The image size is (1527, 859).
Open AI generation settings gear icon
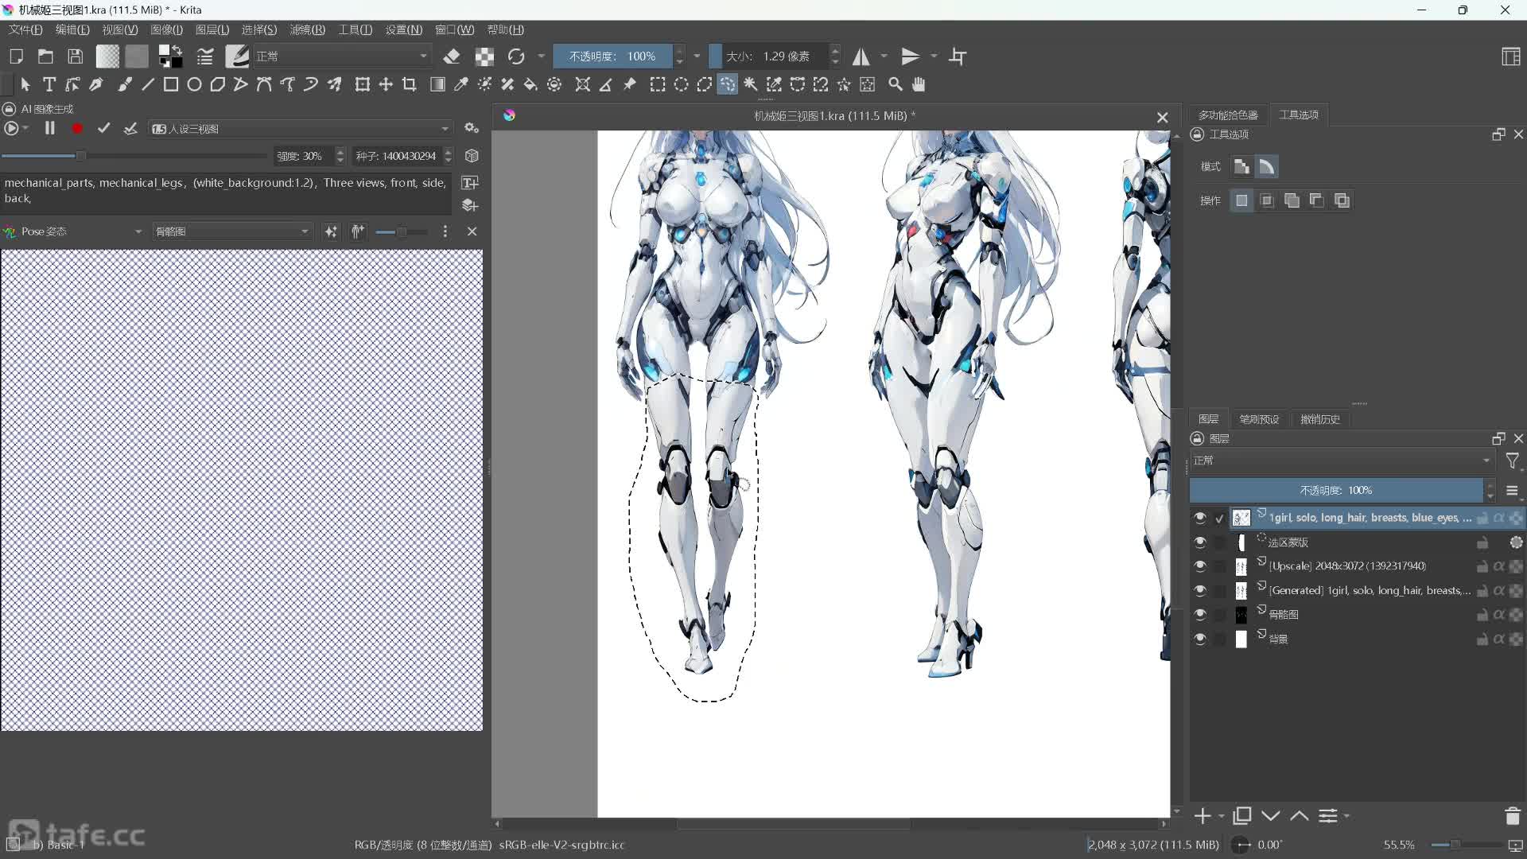click(x=472, y=128)
